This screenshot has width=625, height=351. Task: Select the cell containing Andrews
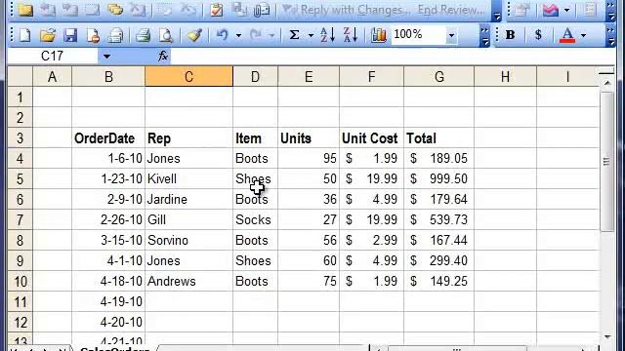tap(188, 282)
